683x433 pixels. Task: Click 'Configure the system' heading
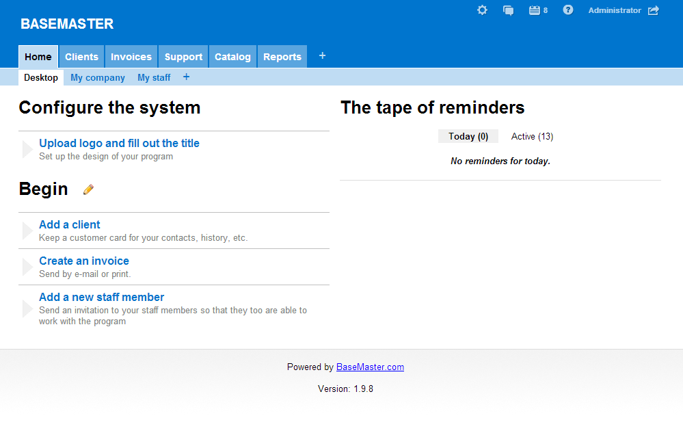110,107
